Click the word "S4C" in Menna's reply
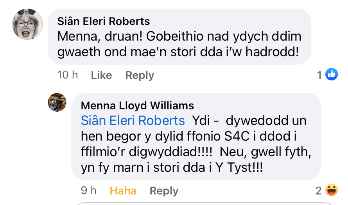 tap(237, 136)
